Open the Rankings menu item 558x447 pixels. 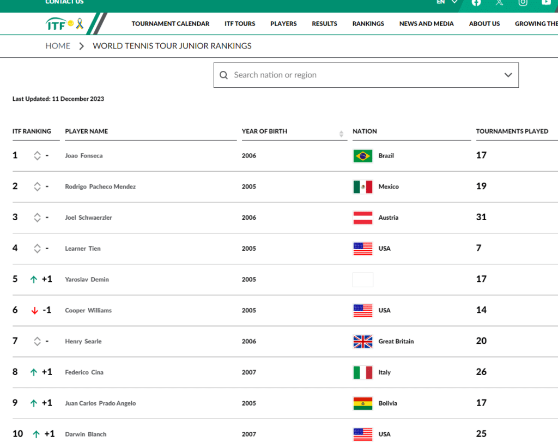(x=368, y=24)
